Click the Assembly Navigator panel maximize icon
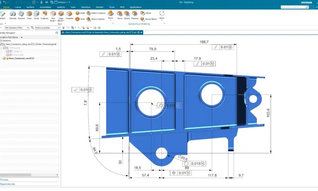This screenshot has width=318, height=191. (x=57, y=33)
